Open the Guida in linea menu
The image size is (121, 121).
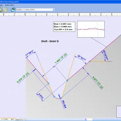[x=9, y=5]
